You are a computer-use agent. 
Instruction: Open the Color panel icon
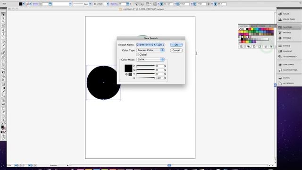[x=280, y=14]
